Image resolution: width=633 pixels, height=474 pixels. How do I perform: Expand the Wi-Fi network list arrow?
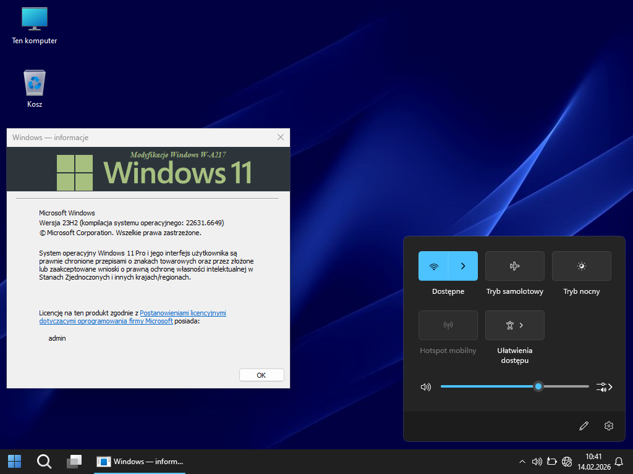coord(463,266)
